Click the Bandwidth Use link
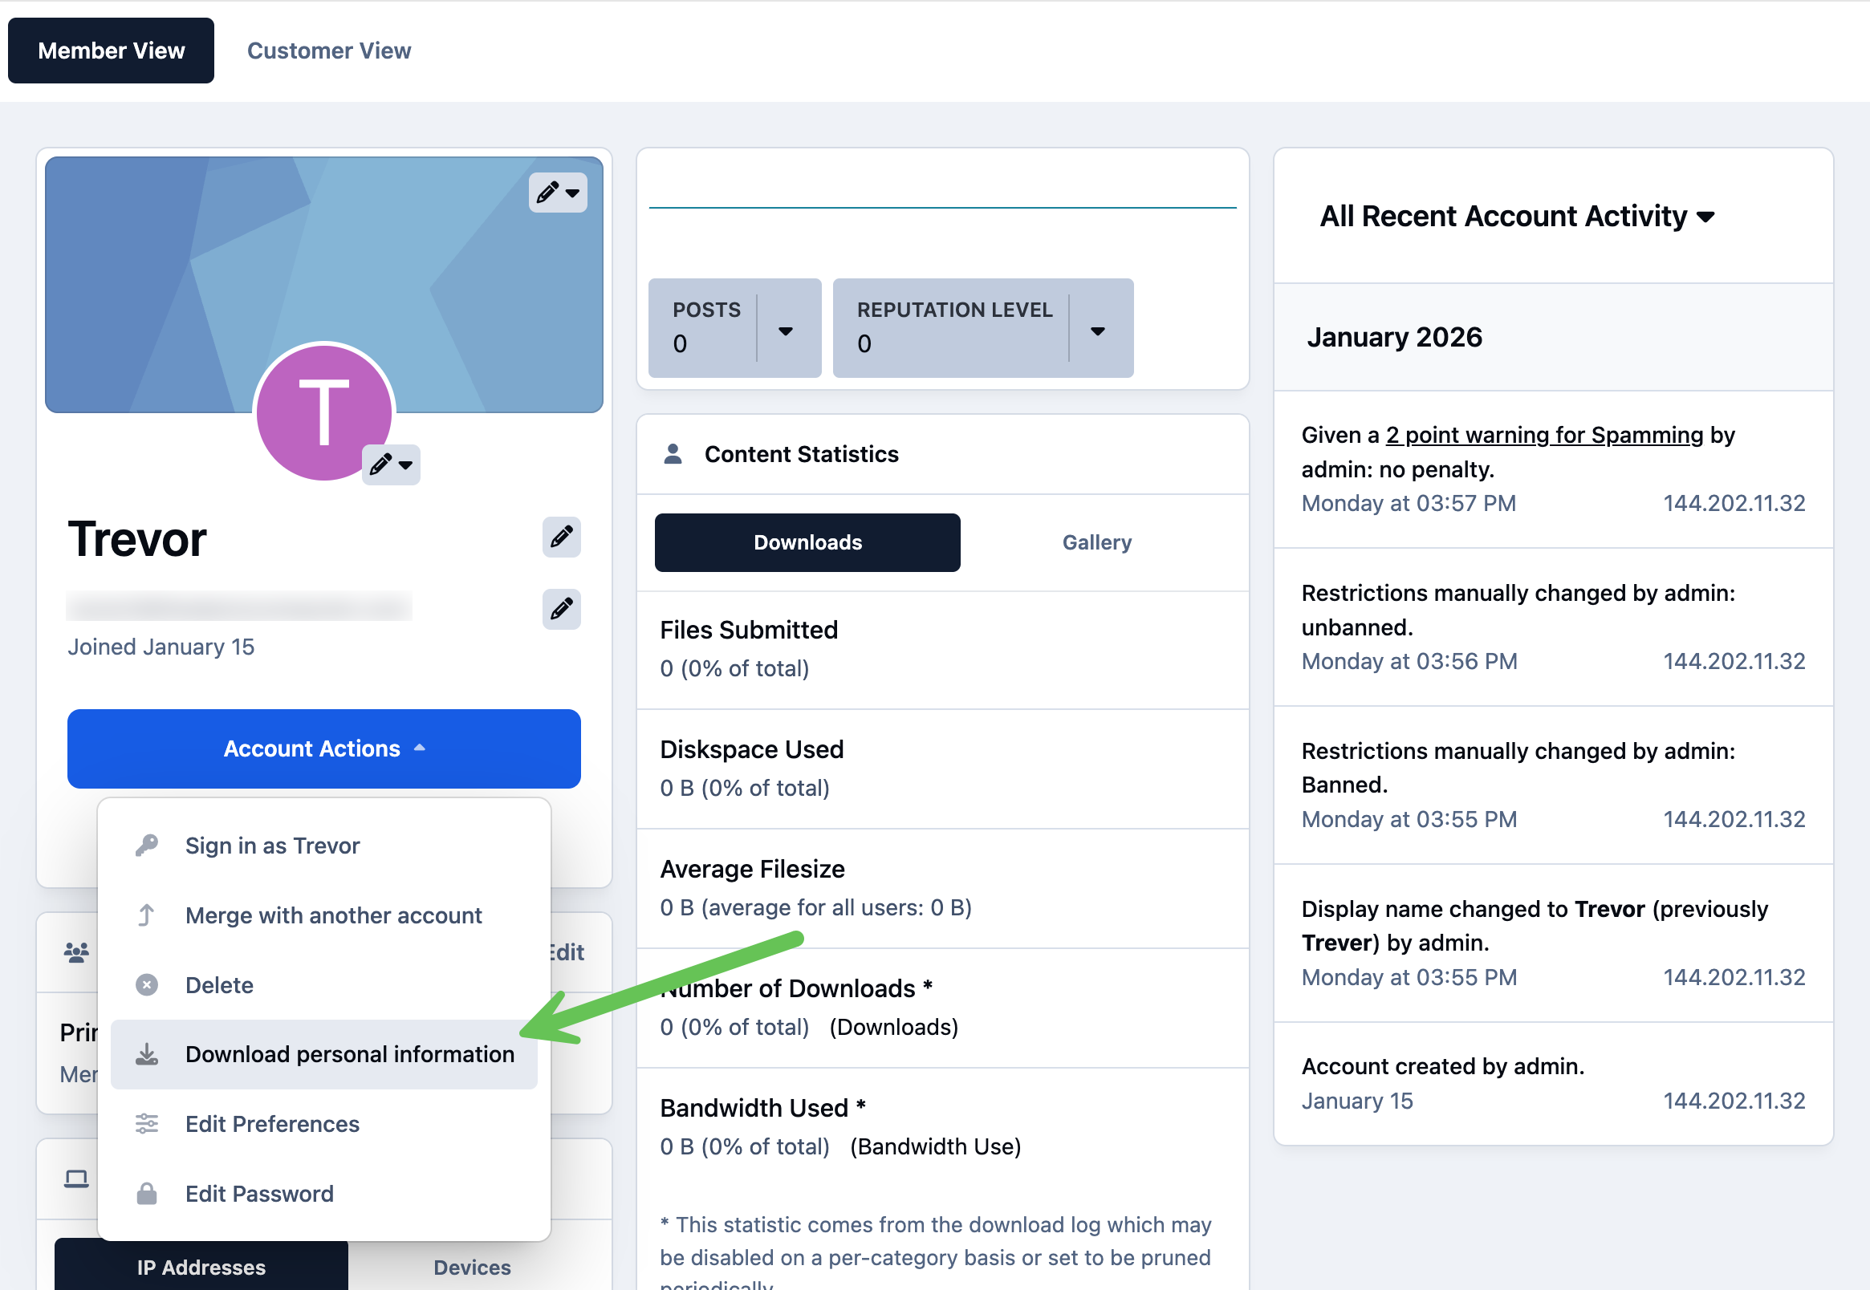This screenshot has height=1290, width=1870. (936, 1146)
